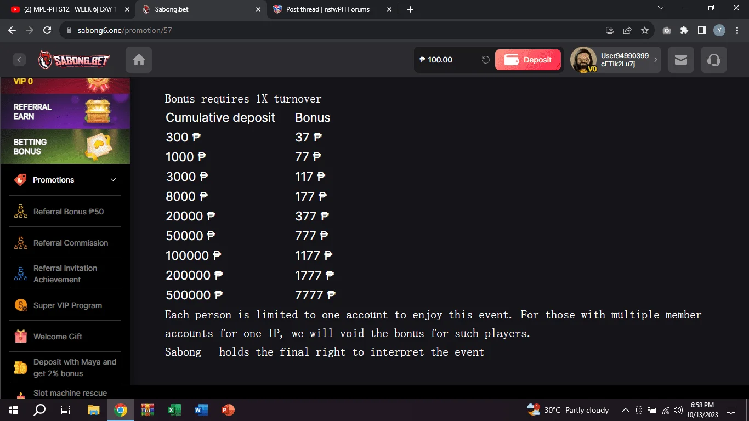Open Welcome Gift promotion

[65, 337]
